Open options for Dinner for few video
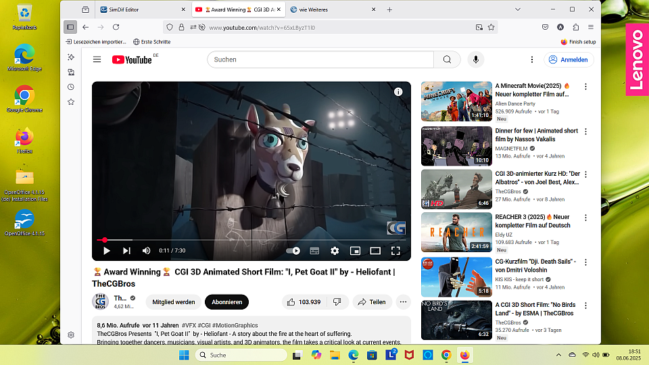The width and height of the screenshot is (649, 365). click(585, 131)
